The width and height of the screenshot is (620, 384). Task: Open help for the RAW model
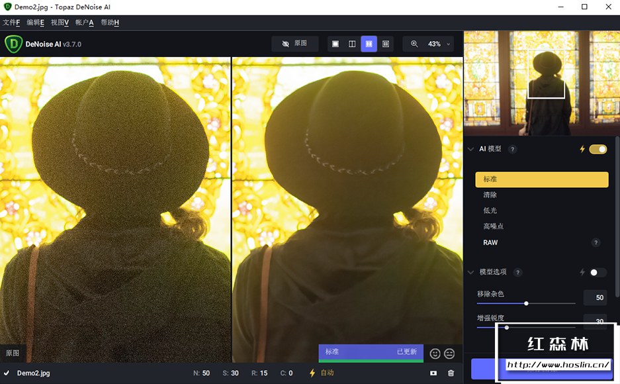click(x=596, y=242)
